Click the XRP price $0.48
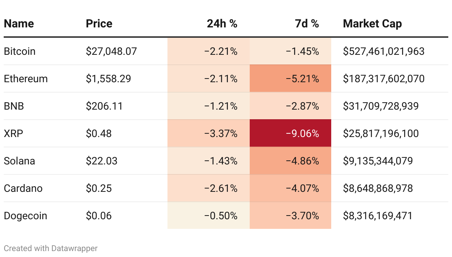This screenshot has height=257, width=452. [99, 133]
